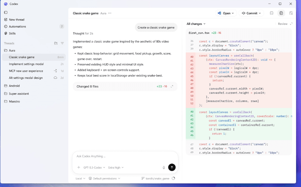Collapse the Aura project folder
301x187 pixels.
point(10,50)
